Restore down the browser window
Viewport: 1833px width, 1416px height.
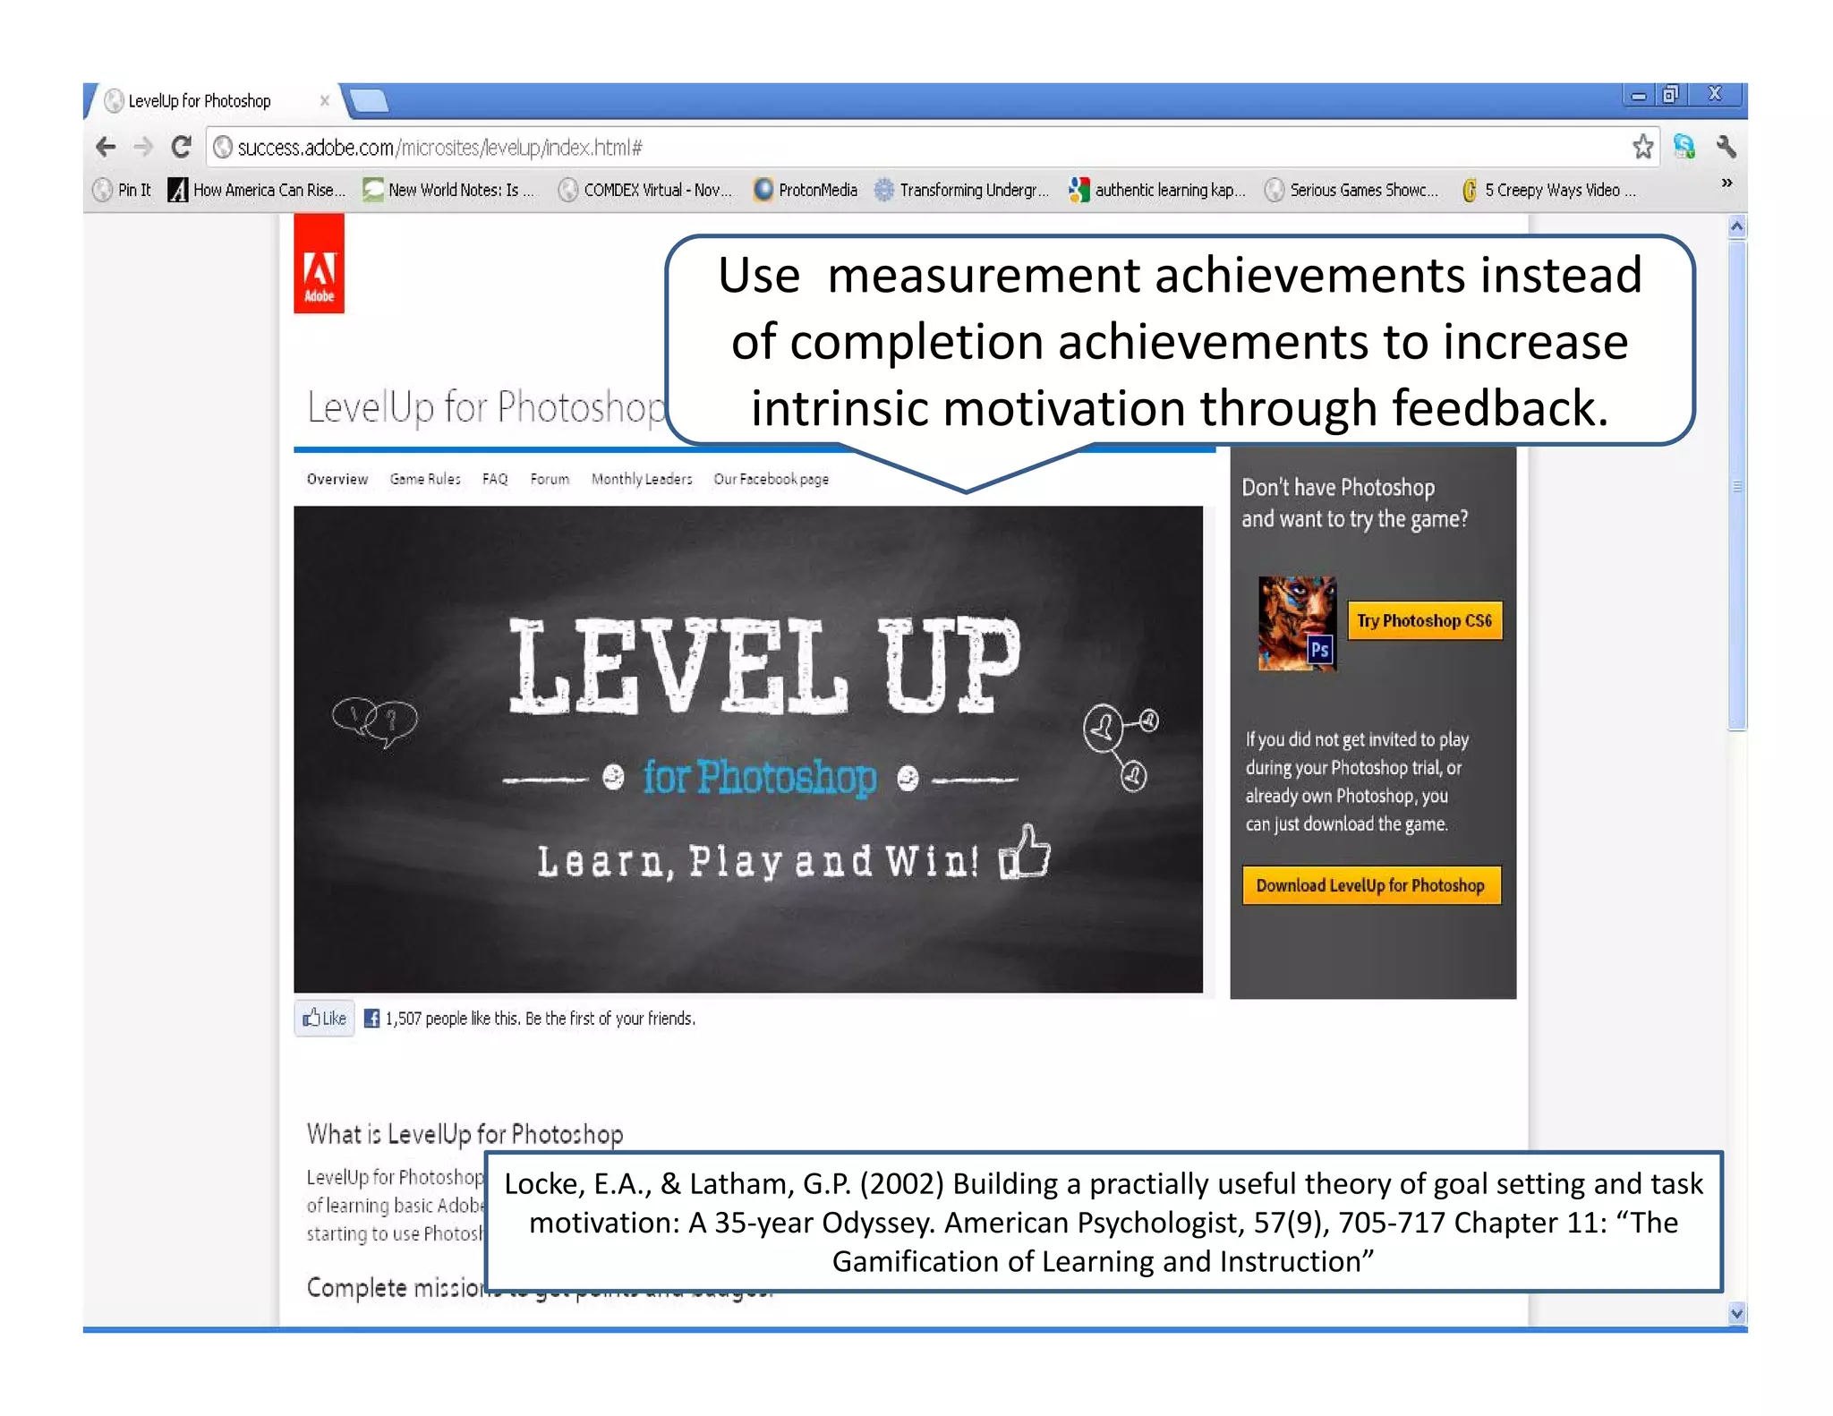[1670, 95]
